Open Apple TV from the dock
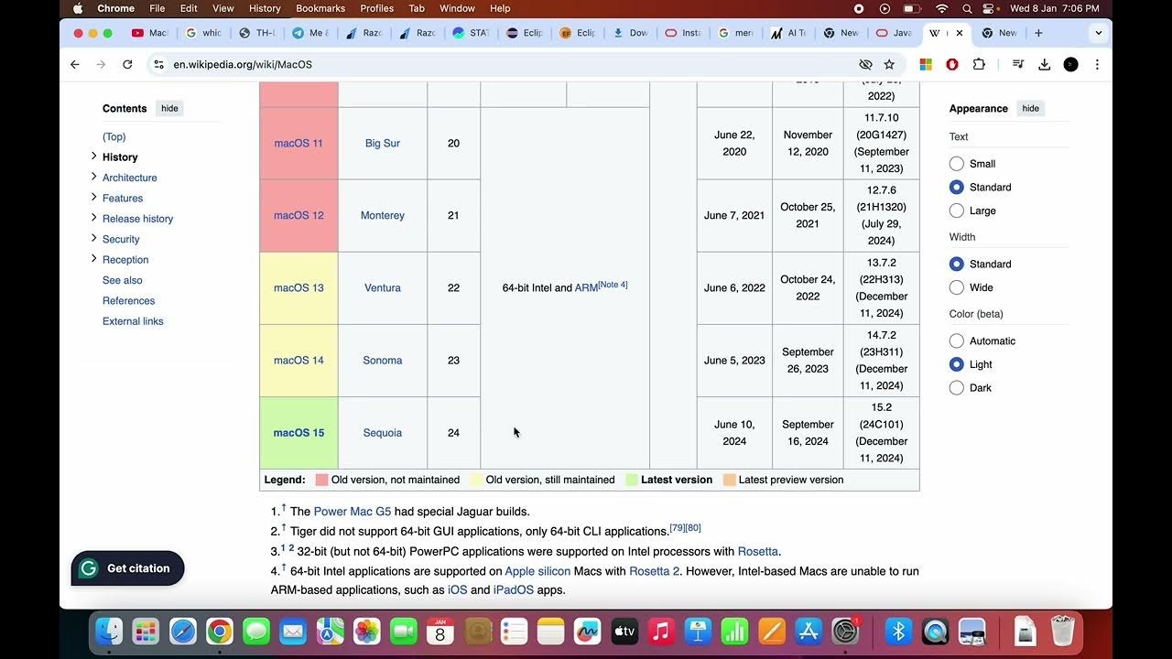The width and height of the screenshot is (1172, 659). [x=624, y=632]
